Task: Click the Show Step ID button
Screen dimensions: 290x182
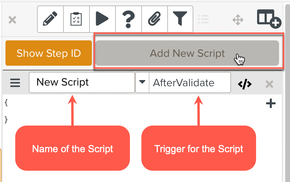Action: (49, 53)
